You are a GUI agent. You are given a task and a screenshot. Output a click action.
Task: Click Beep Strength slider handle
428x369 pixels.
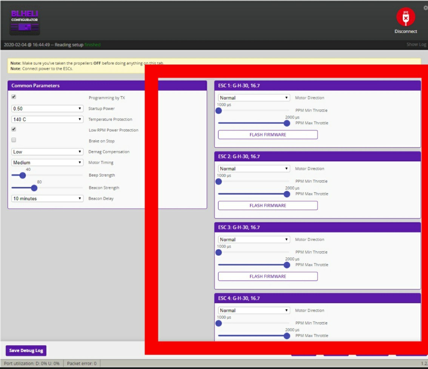(23, 175)
